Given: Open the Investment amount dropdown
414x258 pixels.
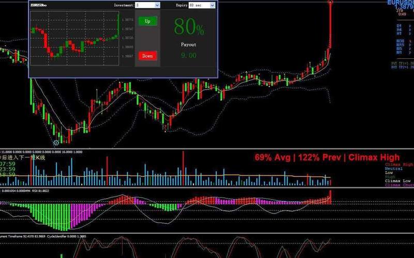Looking at the screenshot, I should (157, 5).
